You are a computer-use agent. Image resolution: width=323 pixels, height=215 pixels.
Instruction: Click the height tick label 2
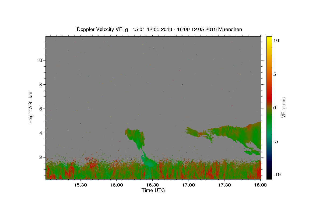pyautogui.click(x=41, y=157)
